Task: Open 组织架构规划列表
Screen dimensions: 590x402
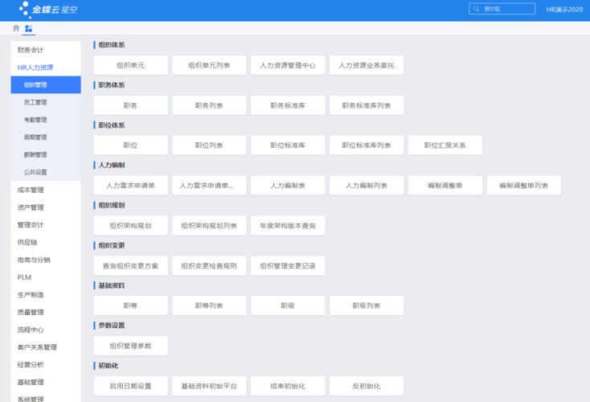Action: (x=209, y=225)
